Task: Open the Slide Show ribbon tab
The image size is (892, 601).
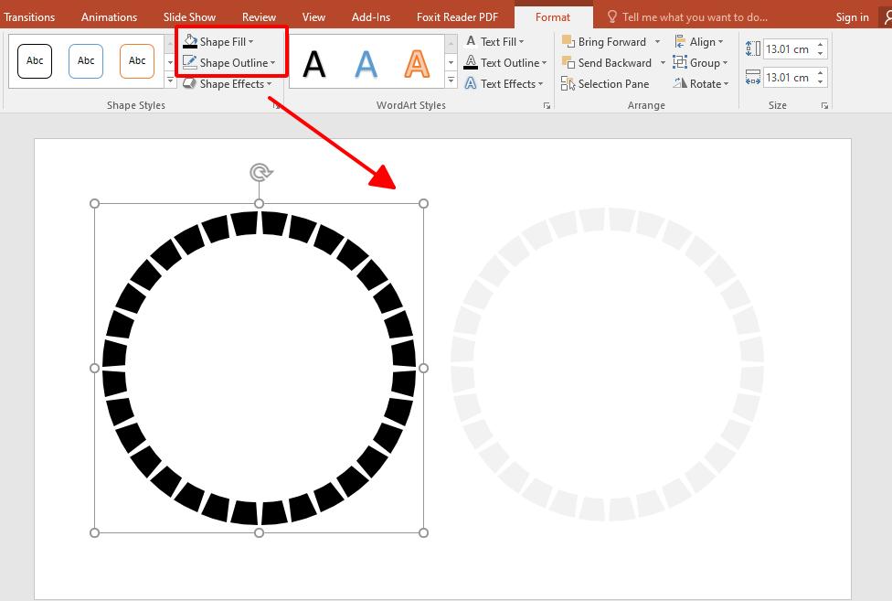Action: click(x=188, y=16)
